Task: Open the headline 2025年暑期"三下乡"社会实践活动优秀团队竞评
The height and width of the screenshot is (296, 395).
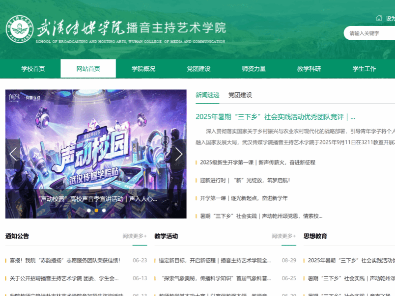Action: [x=275, y=117]
